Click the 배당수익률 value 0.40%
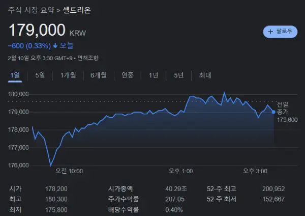This screenshot has width=305, height=216. click(x=174, y=210)
